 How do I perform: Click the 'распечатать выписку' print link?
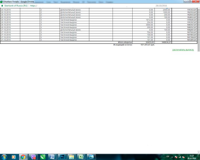coord(183,50)
